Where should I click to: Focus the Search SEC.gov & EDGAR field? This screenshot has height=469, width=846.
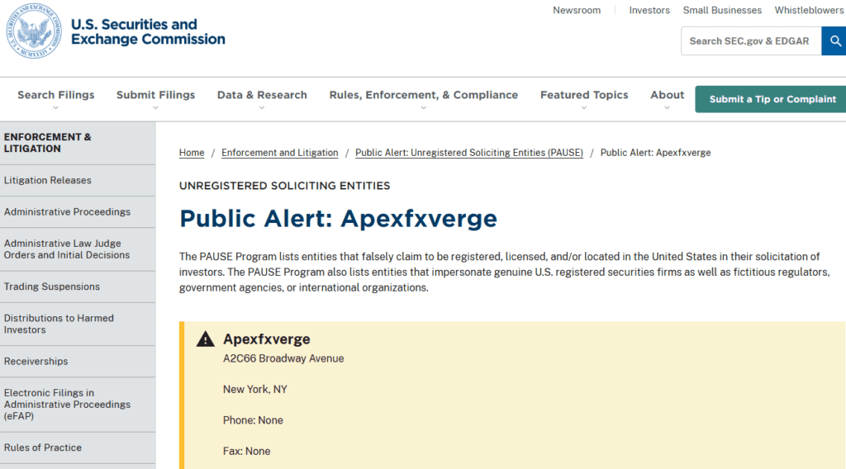point(751,41)
